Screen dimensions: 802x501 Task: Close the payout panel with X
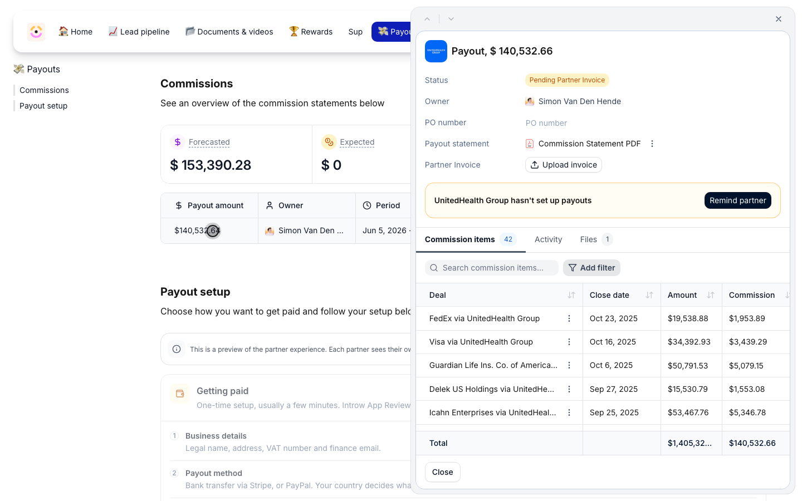click(779, 19)
